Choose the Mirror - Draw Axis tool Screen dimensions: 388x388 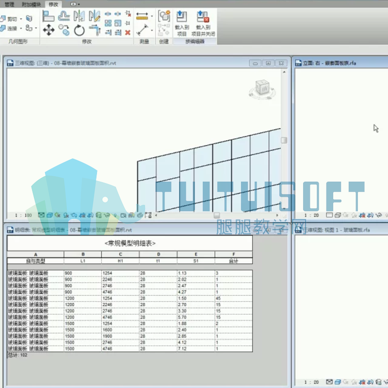coord(95,16)
